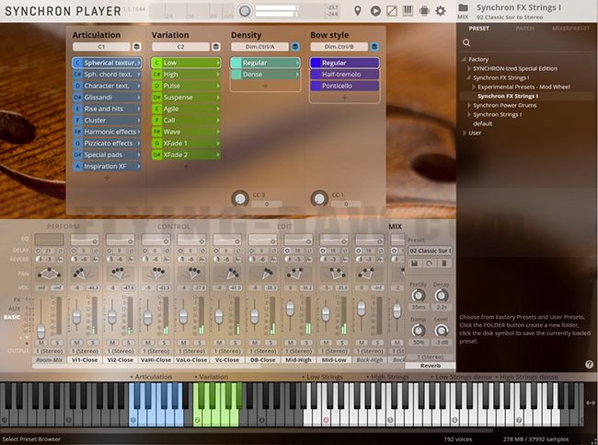The height and width of the screenshot is (445, 598).
Task: Toggle delay power on Mid-Low channel
Action: click(x=323, y=251)
